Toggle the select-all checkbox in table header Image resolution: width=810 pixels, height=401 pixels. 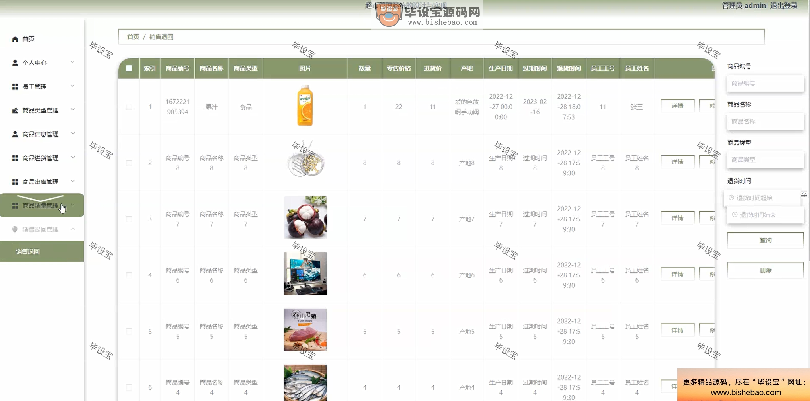(129, 68)
